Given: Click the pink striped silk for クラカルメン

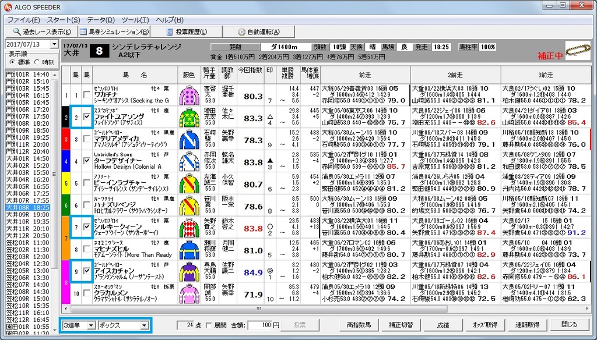Looking at the screenshot, I should (189, 293).
